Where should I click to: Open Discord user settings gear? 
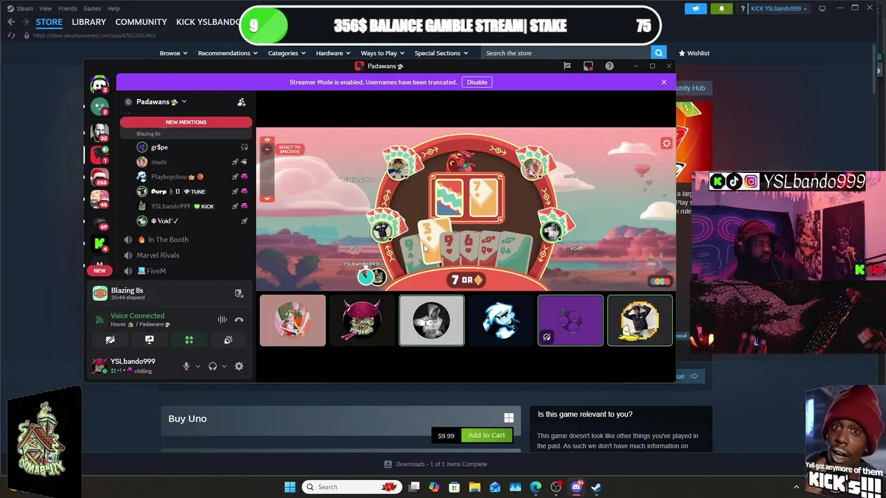[x=239, y=366]
